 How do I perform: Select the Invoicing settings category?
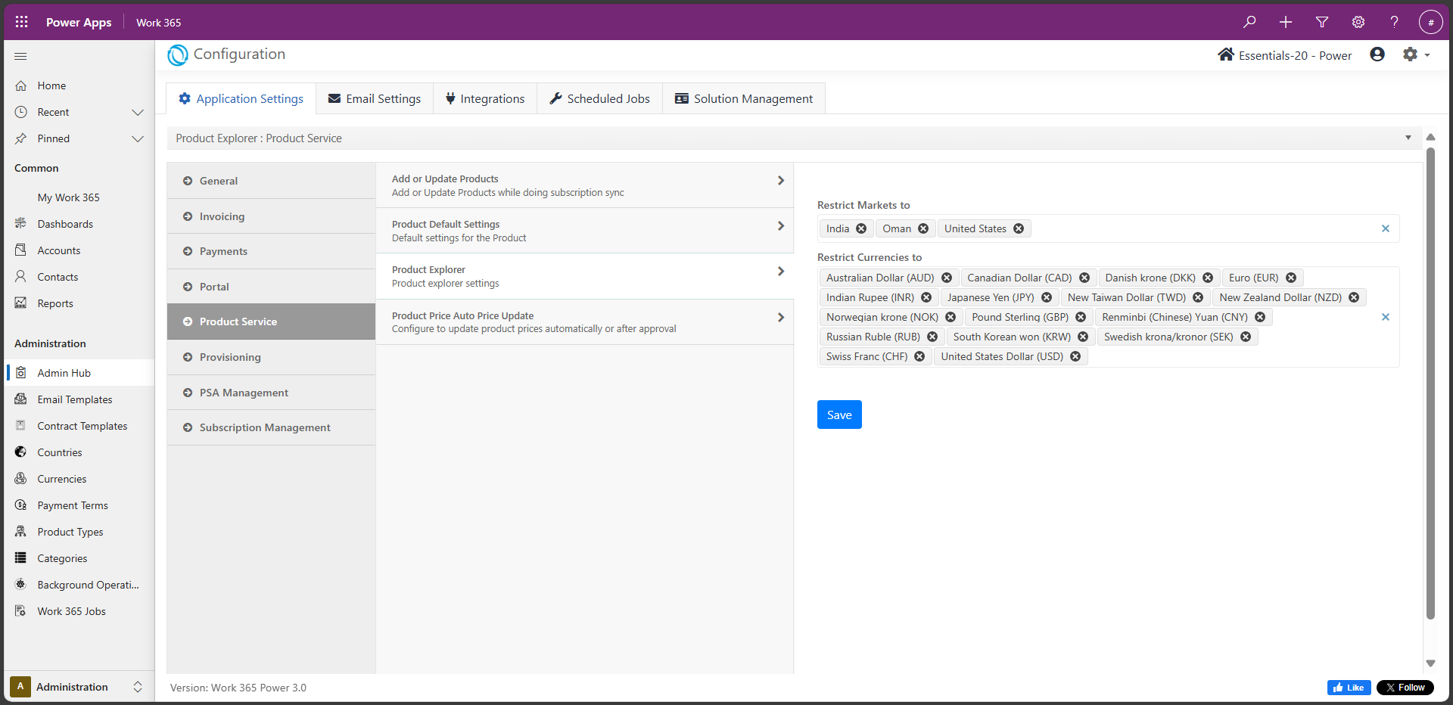pos(271,216)
